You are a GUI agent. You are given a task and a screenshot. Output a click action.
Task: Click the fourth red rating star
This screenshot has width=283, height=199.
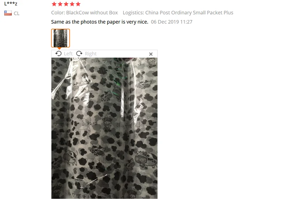(72, 4)
